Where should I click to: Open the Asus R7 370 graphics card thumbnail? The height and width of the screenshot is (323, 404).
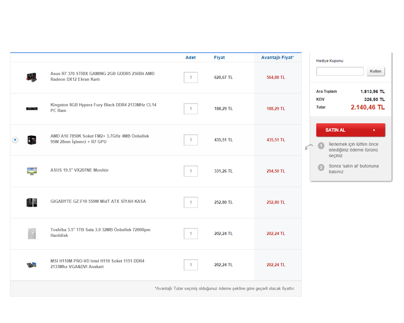tap(32, 77)
